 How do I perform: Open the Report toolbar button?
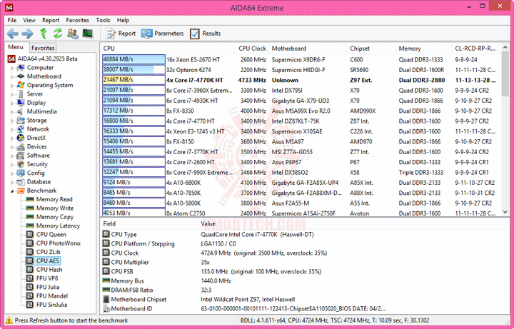(x=121, y=34)
